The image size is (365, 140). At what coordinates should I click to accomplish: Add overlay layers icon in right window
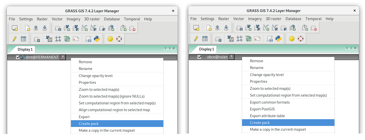pyautogui.click(x=283, y=28)
